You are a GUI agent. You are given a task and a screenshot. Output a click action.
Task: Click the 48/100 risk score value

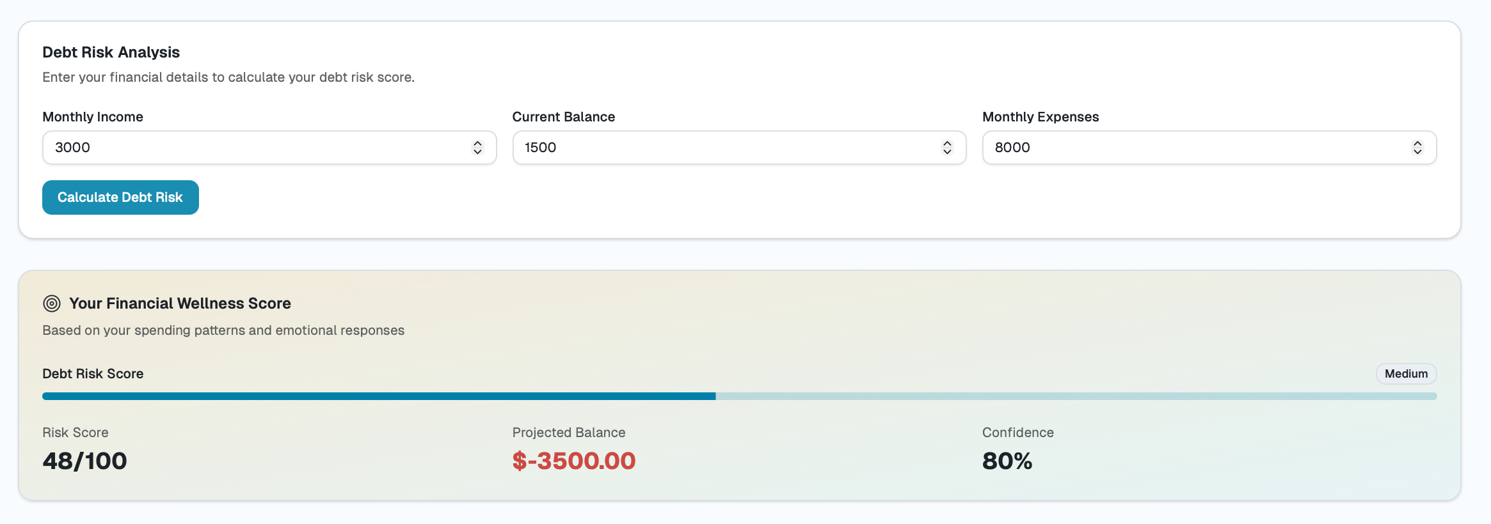coord(84,461)
